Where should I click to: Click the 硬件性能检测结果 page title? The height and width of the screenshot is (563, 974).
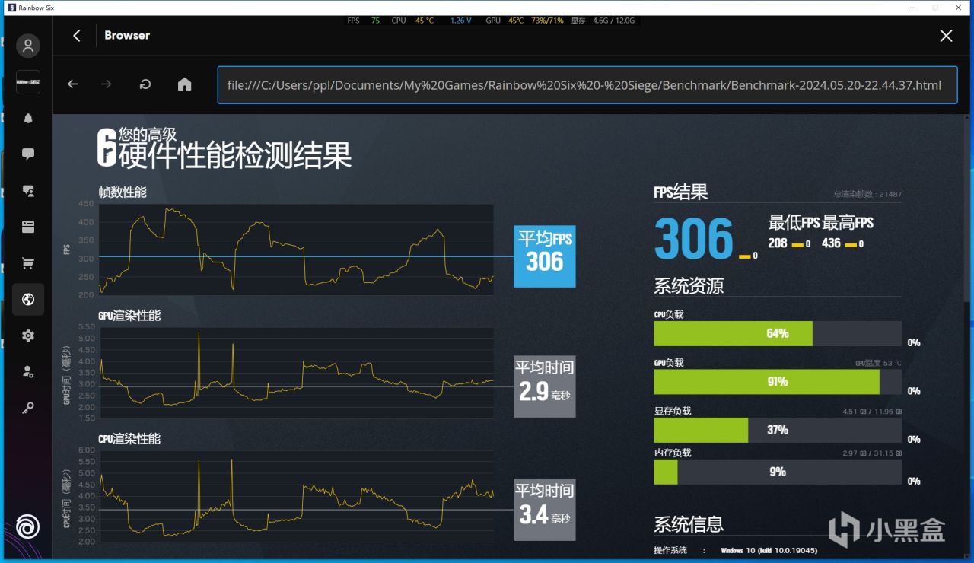[x=235, y=154]
